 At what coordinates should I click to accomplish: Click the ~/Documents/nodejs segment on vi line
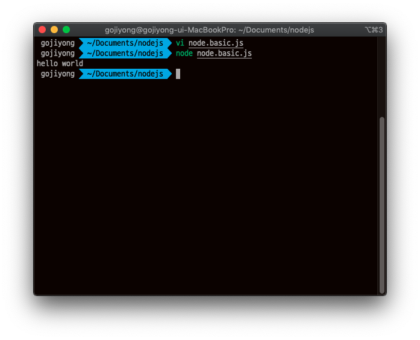(125, 43)
